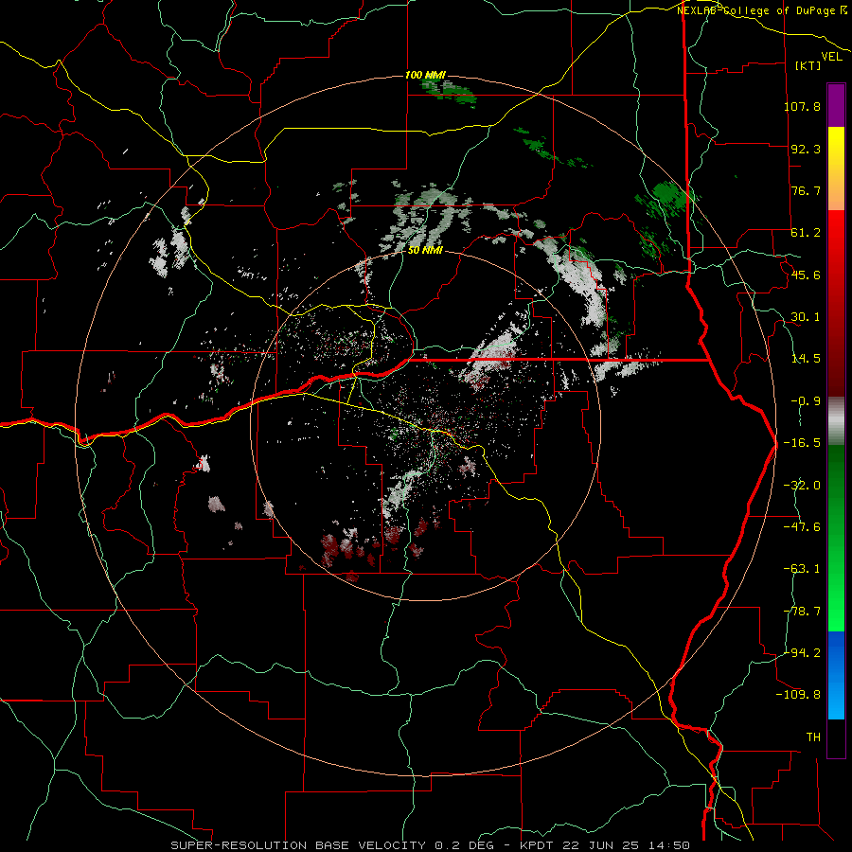Click the 76.7 velocity scale value
The height and width of the screenshot is (852, 852).
(x=806, y=190)
